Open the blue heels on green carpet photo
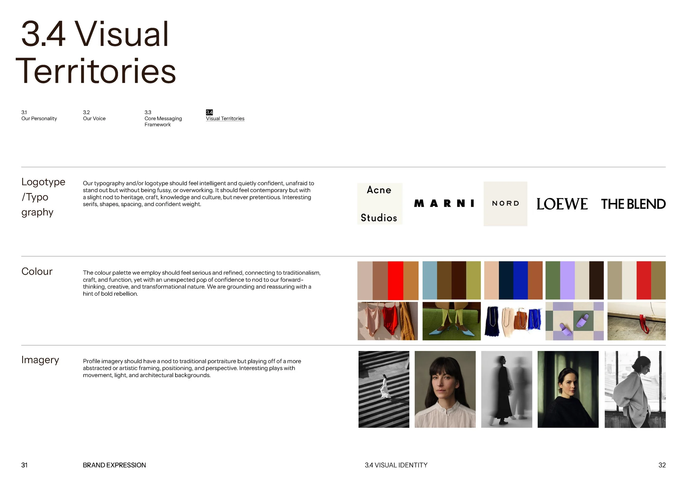687x489 pixels. pos(451,321)
